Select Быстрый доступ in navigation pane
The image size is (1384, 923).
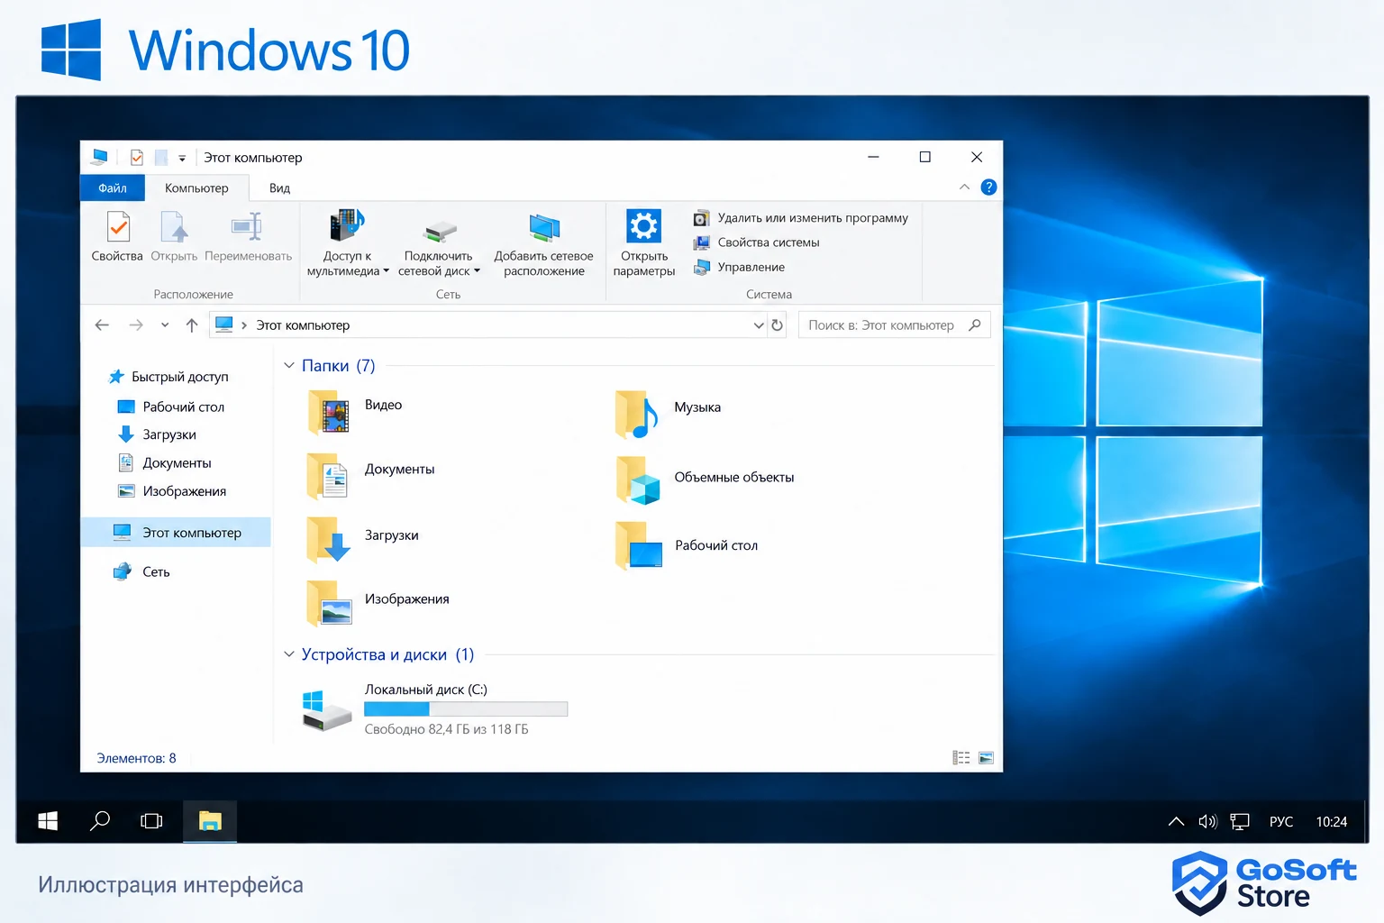[x=169, y=377]
